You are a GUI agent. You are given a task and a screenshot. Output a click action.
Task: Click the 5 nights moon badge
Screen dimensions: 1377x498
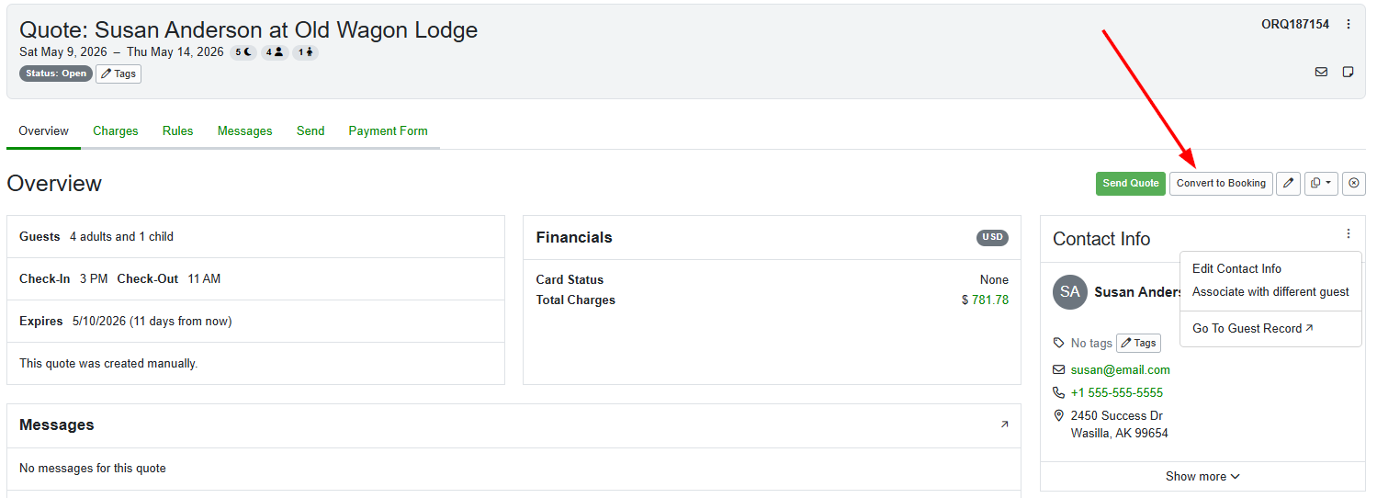[243, 52]
